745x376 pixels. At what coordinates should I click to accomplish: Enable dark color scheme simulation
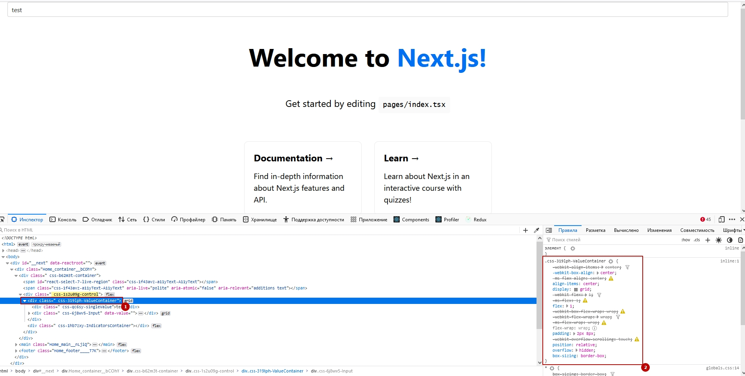(x=730, y=240)
